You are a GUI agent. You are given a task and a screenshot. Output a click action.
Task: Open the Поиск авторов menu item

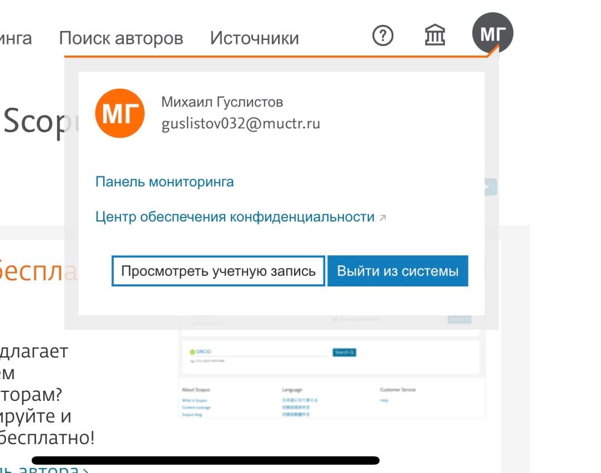click(x=121, y=38)
